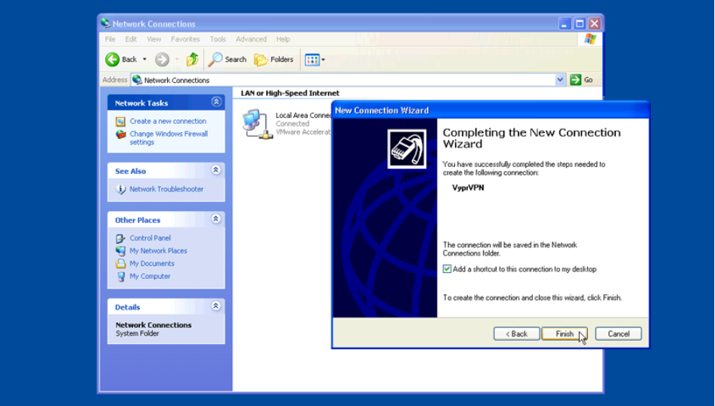Click the Forward arrow toolbar icon
This screenshot has width=715, height=406.
[162, 59]
